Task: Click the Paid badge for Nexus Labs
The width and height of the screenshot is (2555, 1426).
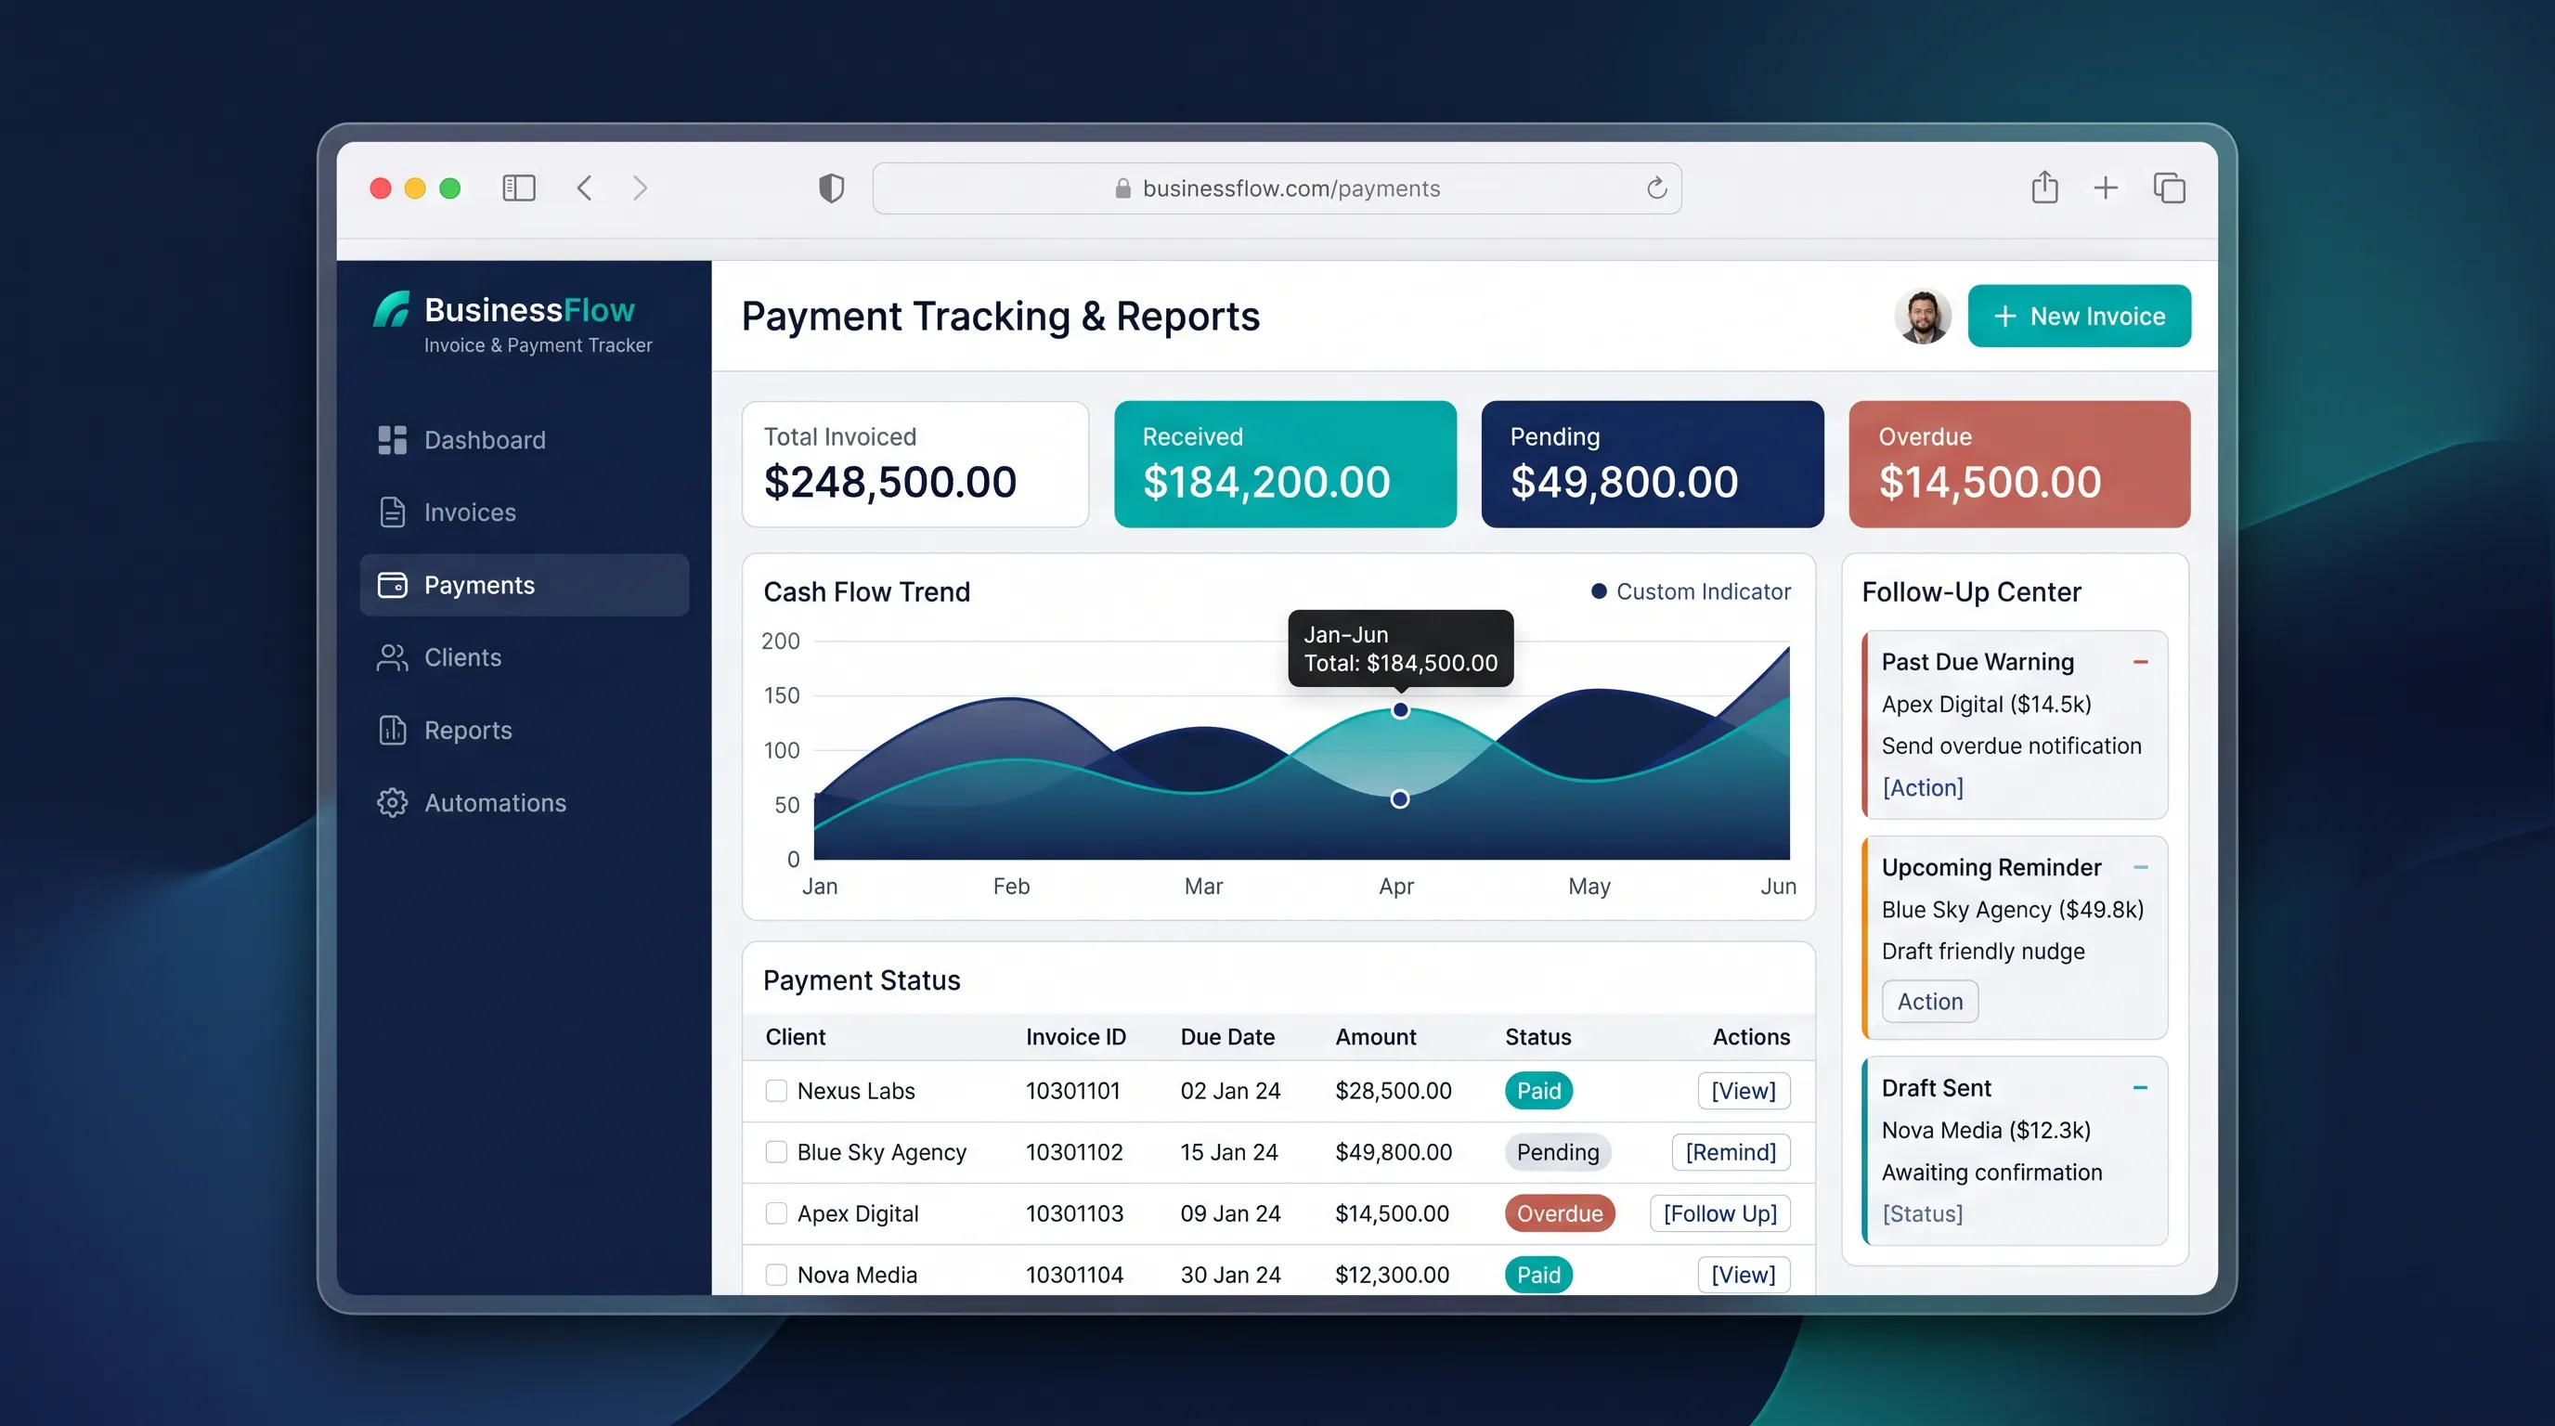Action: tap(1538, 1091)
